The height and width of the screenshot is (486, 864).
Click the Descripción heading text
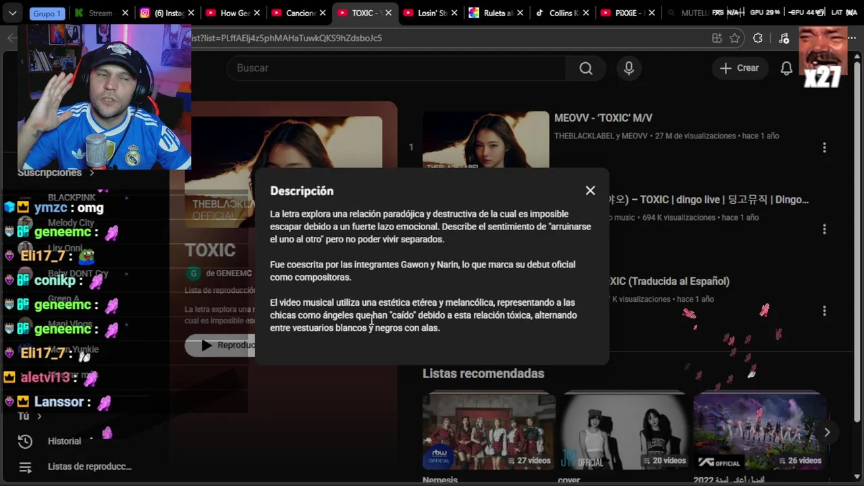click(x=302, y=191)
